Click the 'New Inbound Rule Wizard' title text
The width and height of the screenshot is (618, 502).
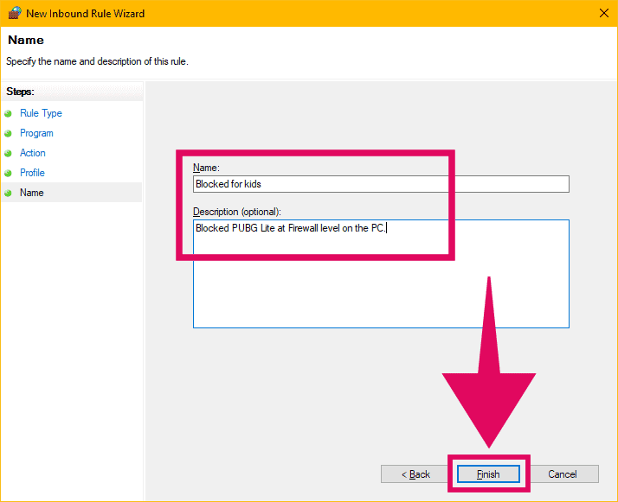tap(86, 13)
